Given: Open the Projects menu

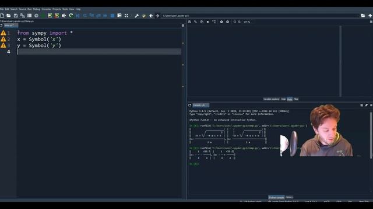Looking at the screenshot, I should point(57,9).
